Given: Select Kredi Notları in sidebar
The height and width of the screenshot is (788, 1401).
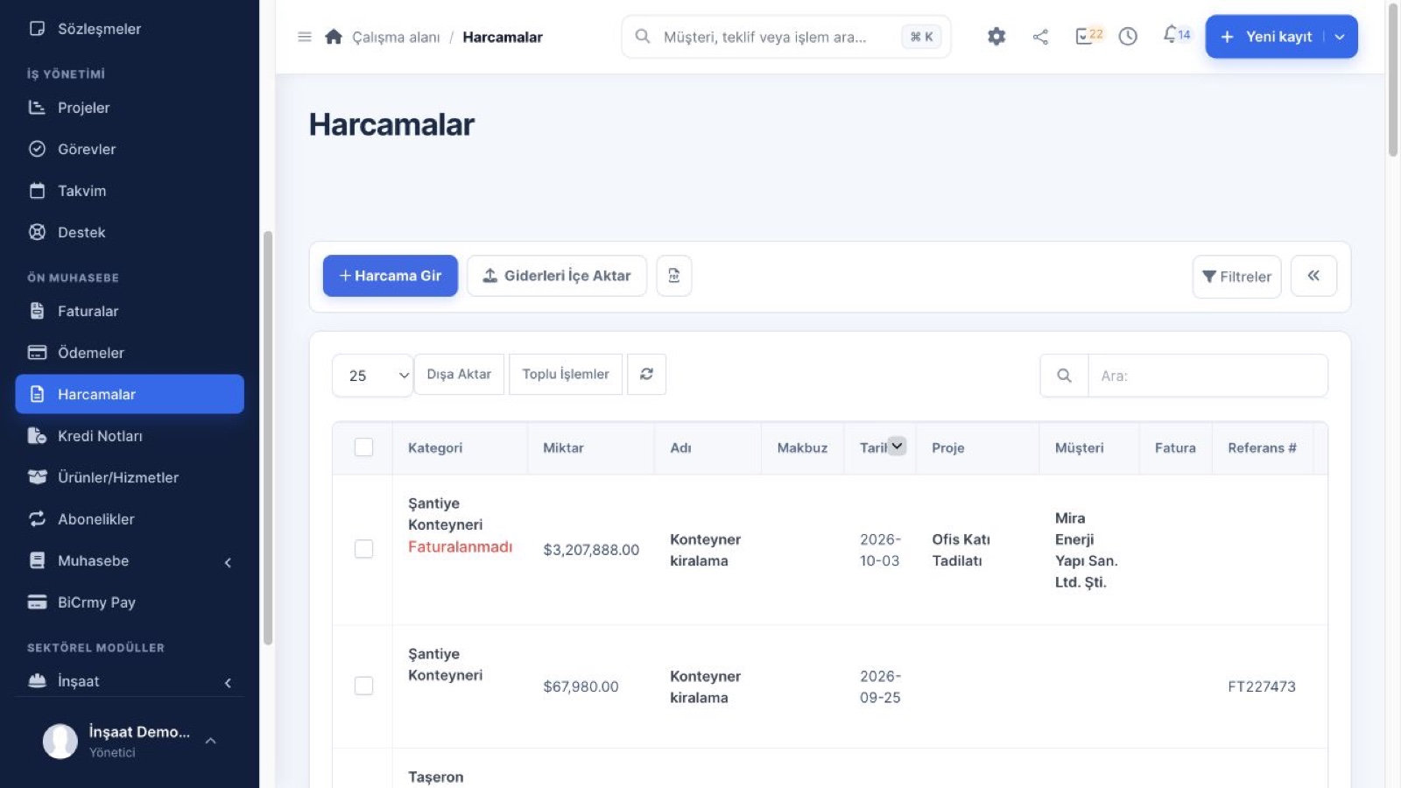Looking at the screenshot, I should 130,436.
